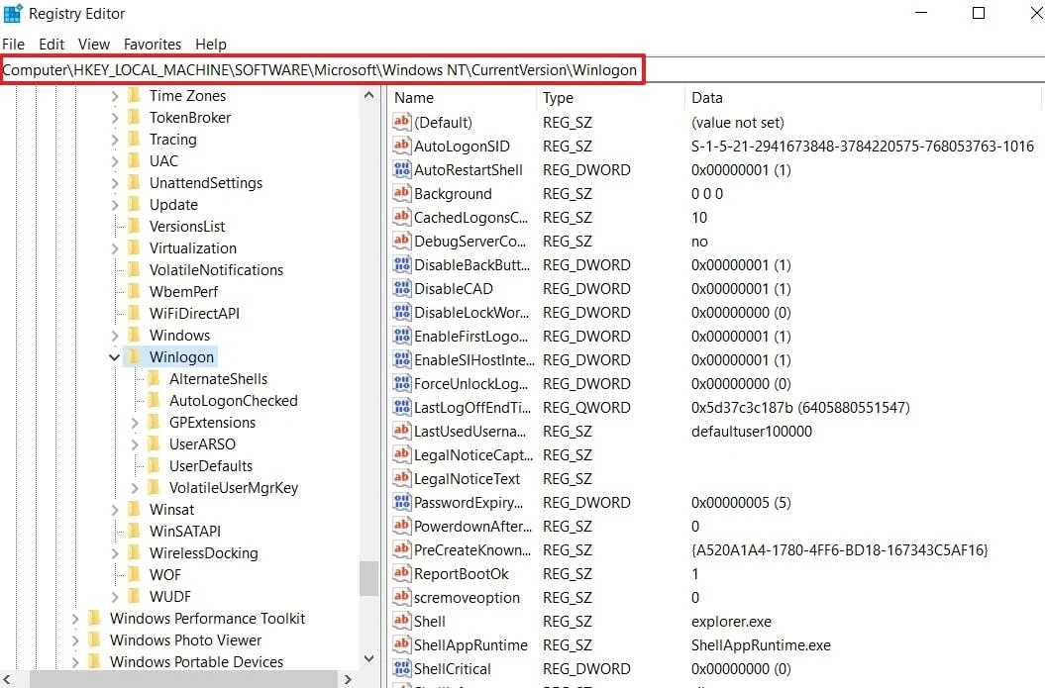Screen dimensions: 1045x688
Task: Click the folder icon next to WinSATAPI
Action: point(134,531)
